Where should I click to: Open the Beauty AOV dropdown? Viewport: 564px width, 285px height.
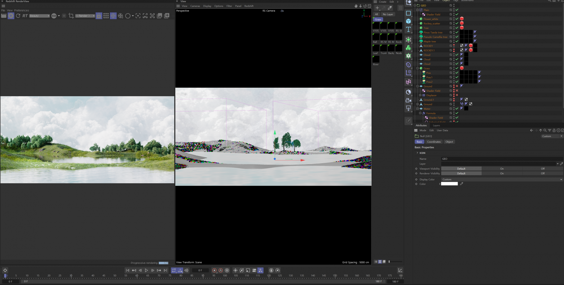39,16
